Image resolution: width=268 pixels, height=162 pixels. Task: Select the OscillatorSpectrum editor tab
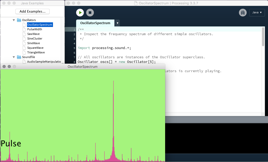pyautogui.click(x=95, y=23)
